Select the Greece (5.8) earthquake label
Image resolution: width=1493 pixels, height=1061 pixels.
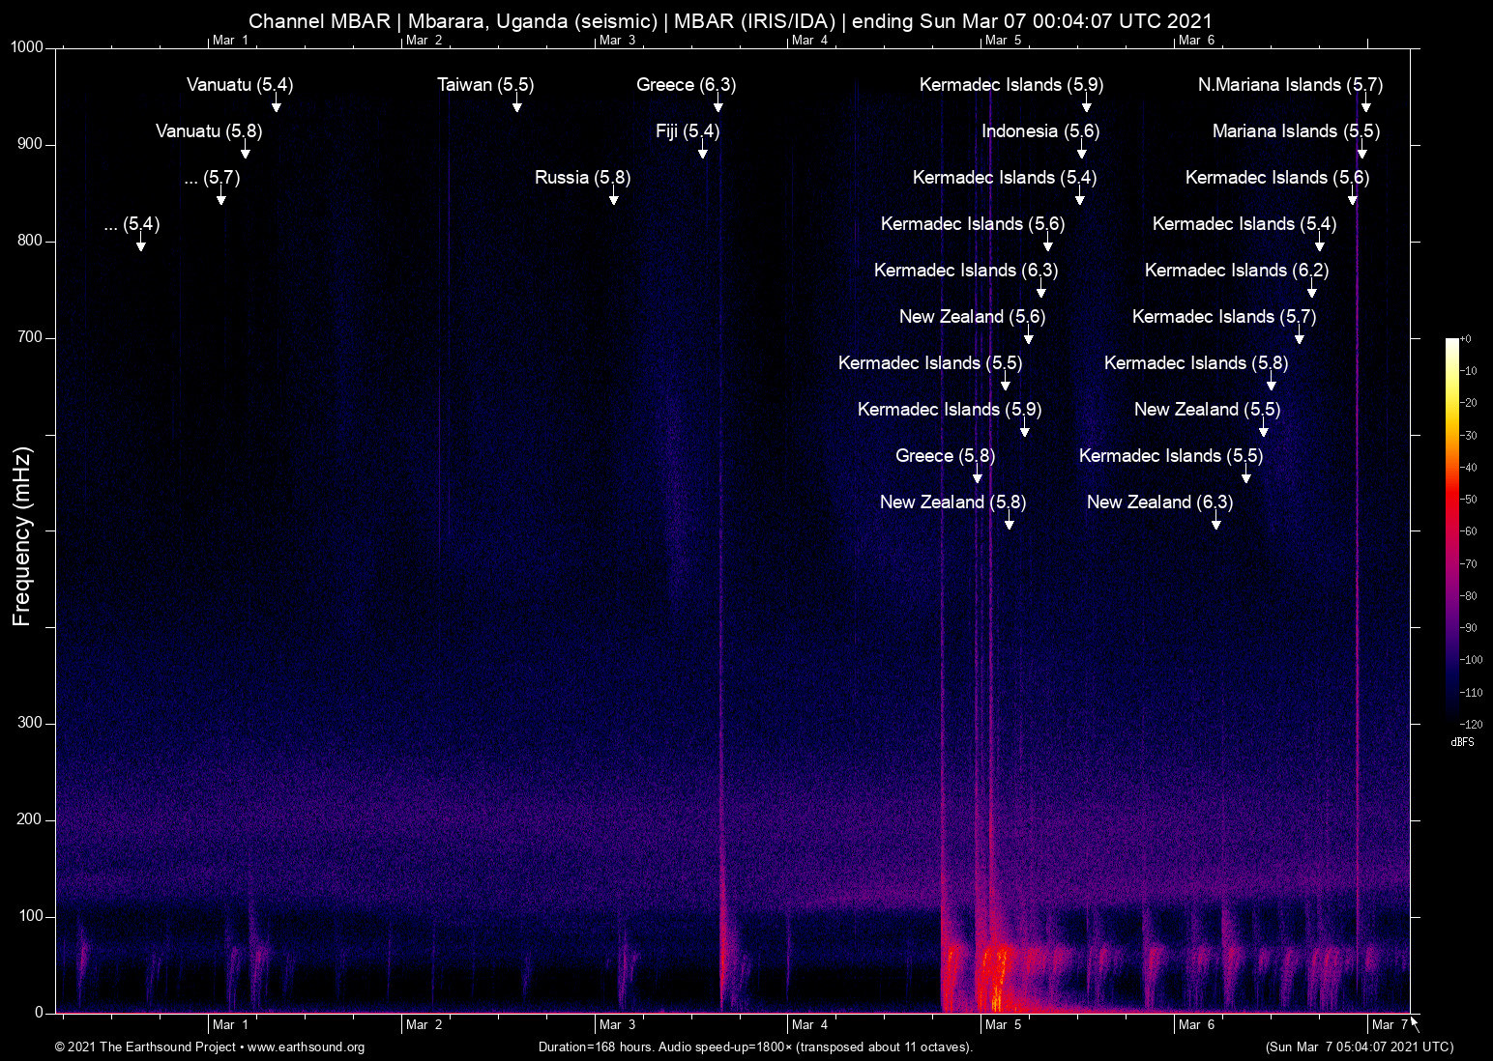pyautogui.click(x=945, y=456)
